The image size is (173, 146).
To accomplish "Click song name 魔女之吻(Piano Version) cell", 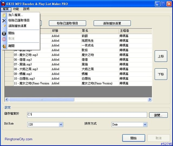I will pyautogui.click(x=100, y=83).
